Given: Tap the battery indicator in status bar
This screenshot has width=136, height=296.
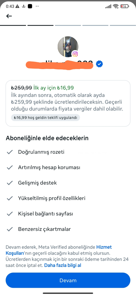Looking at the screenshot, I should click(125, 6).
